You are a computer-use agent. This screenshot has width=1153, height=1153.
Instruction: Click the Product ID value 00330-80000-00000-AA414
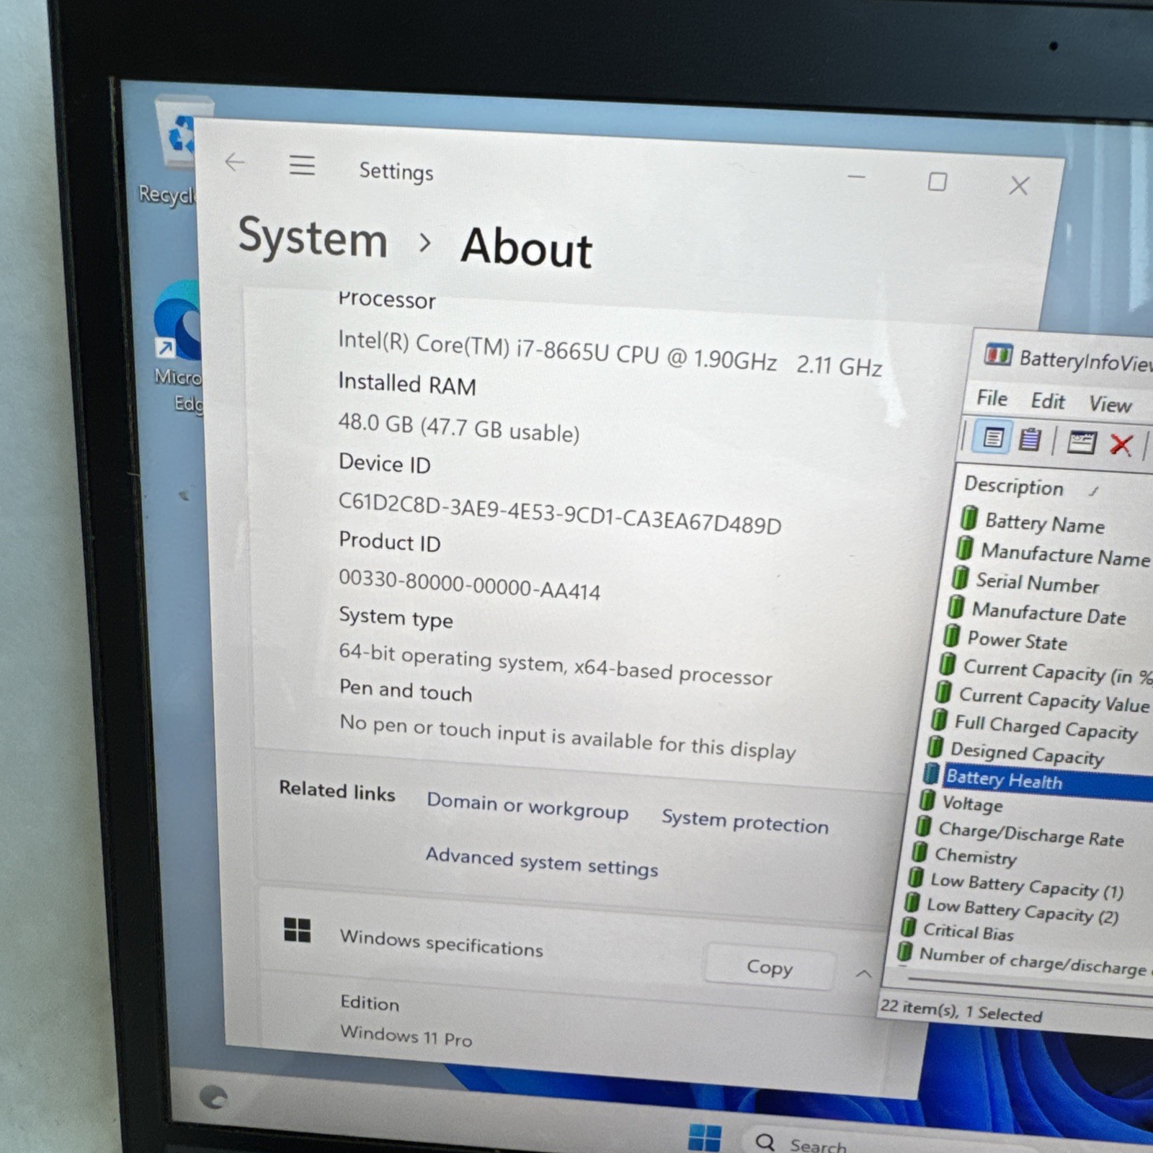point(469,584)
